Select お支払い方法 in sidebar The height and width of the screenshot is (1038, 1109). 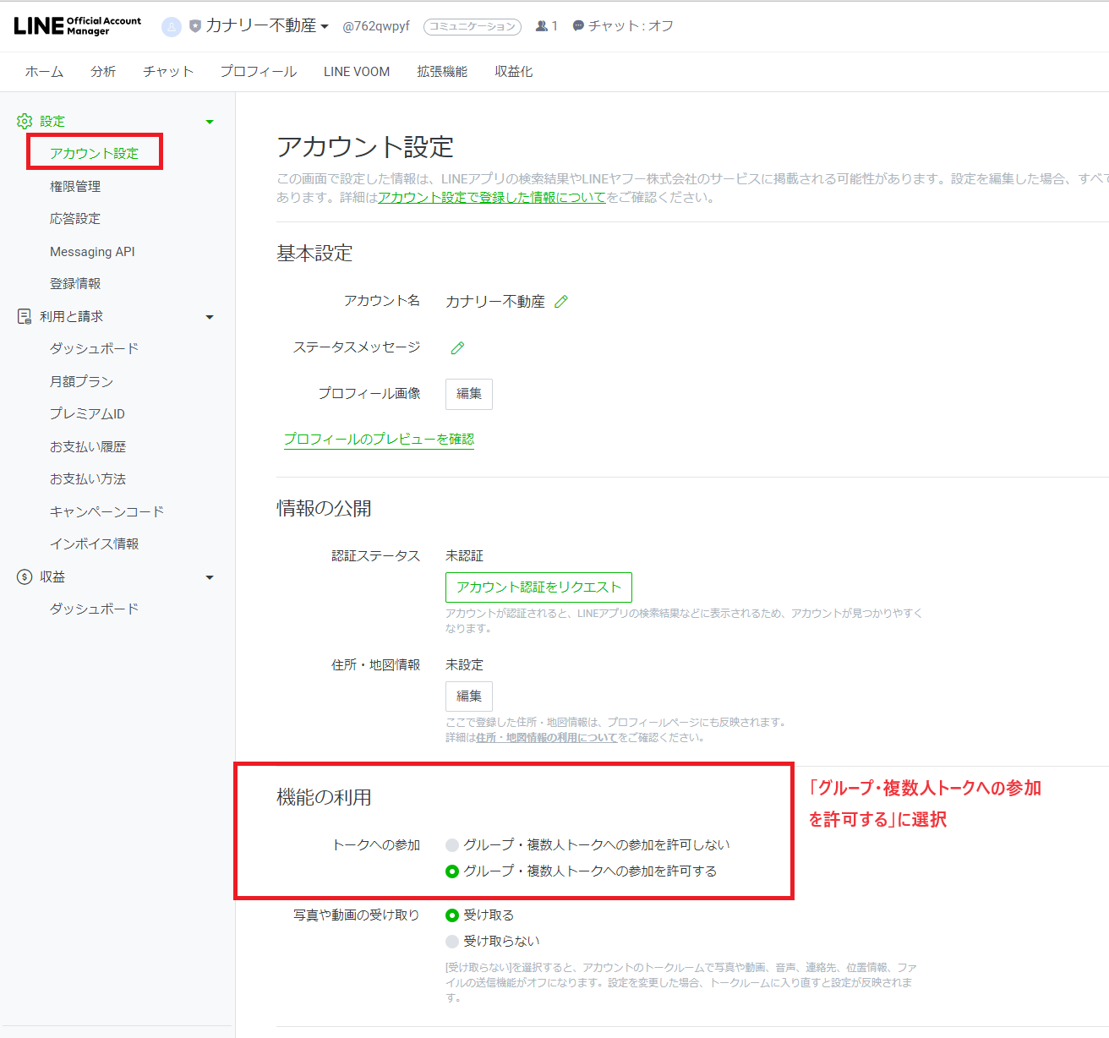pos(88,479)
